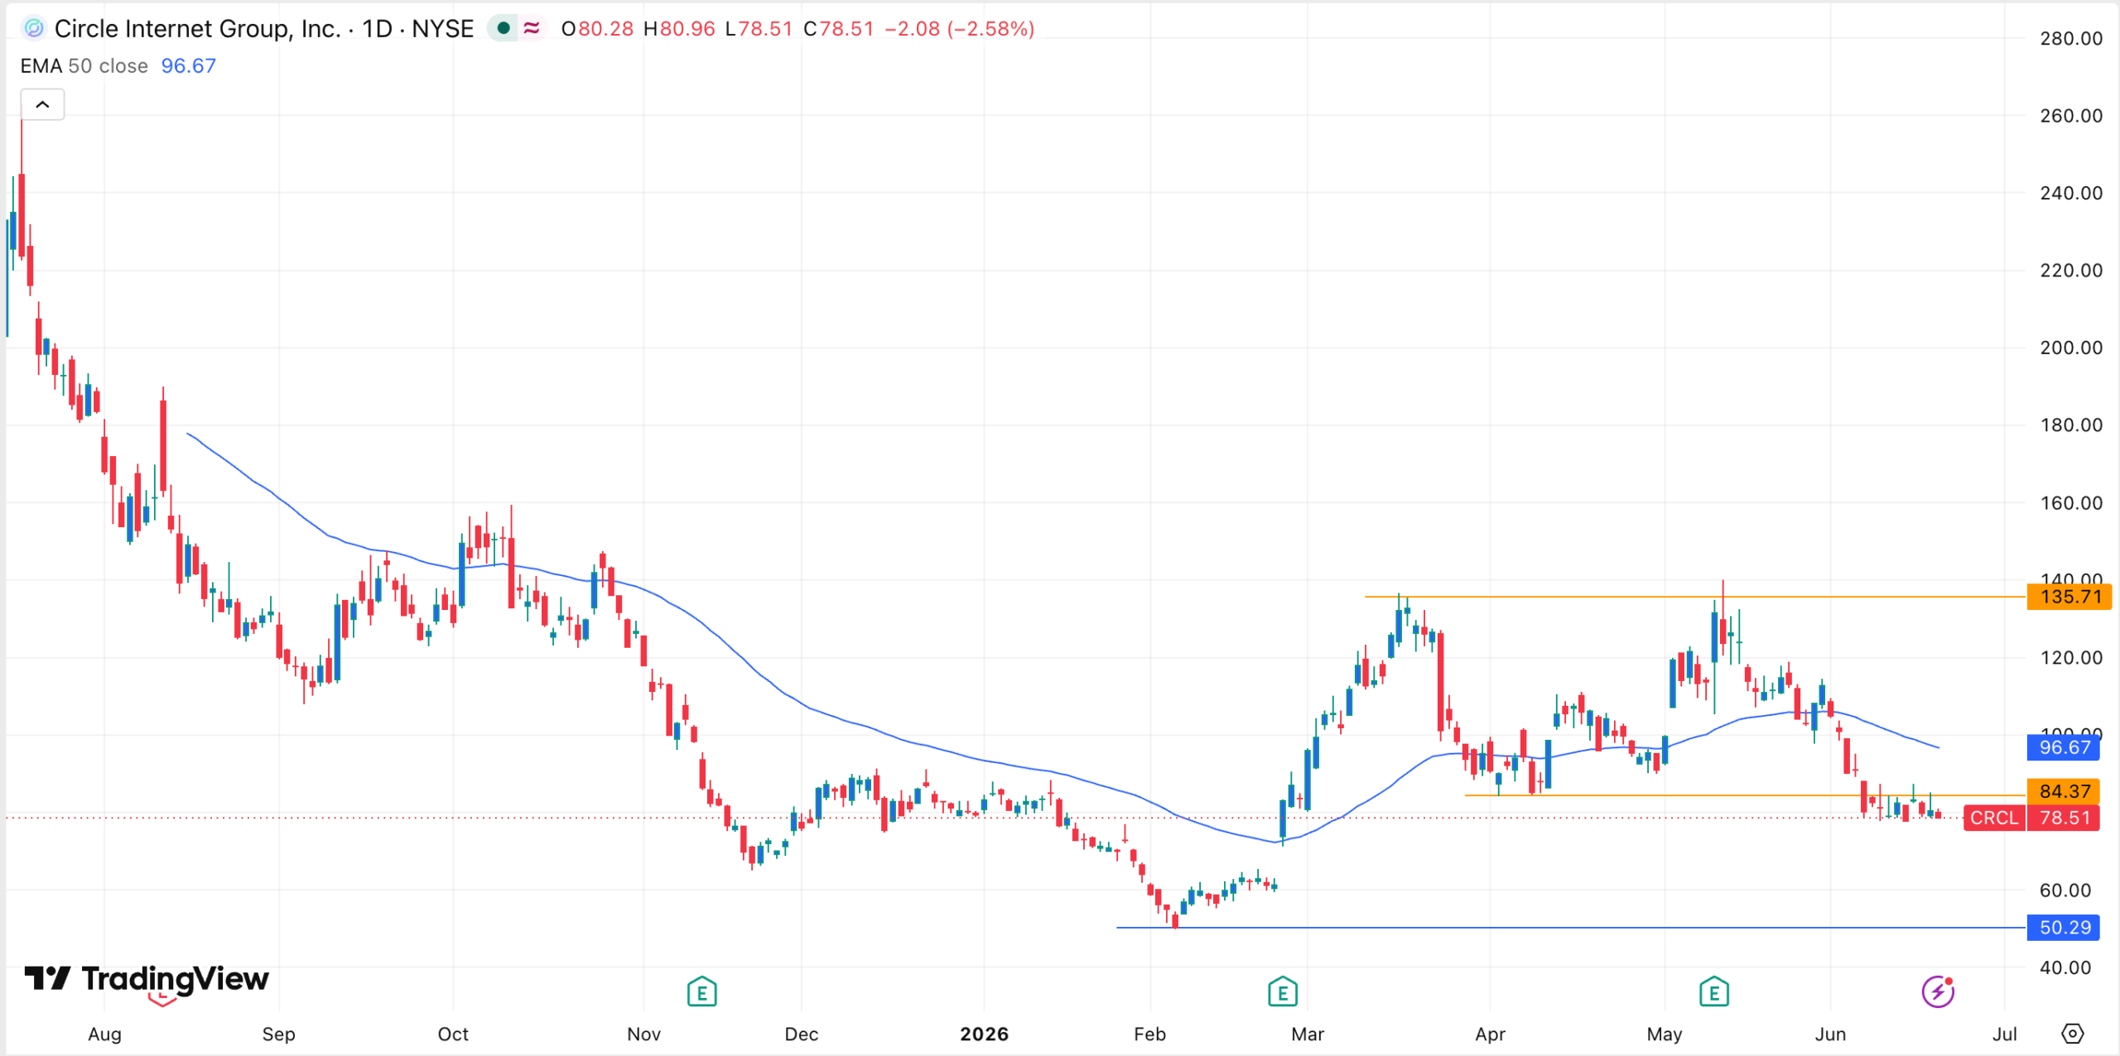Screen dimensions: 2120x1056
Task: Click the Circle Internet Group logo icon
Action: pyautogui.click(x=34, y=28)
